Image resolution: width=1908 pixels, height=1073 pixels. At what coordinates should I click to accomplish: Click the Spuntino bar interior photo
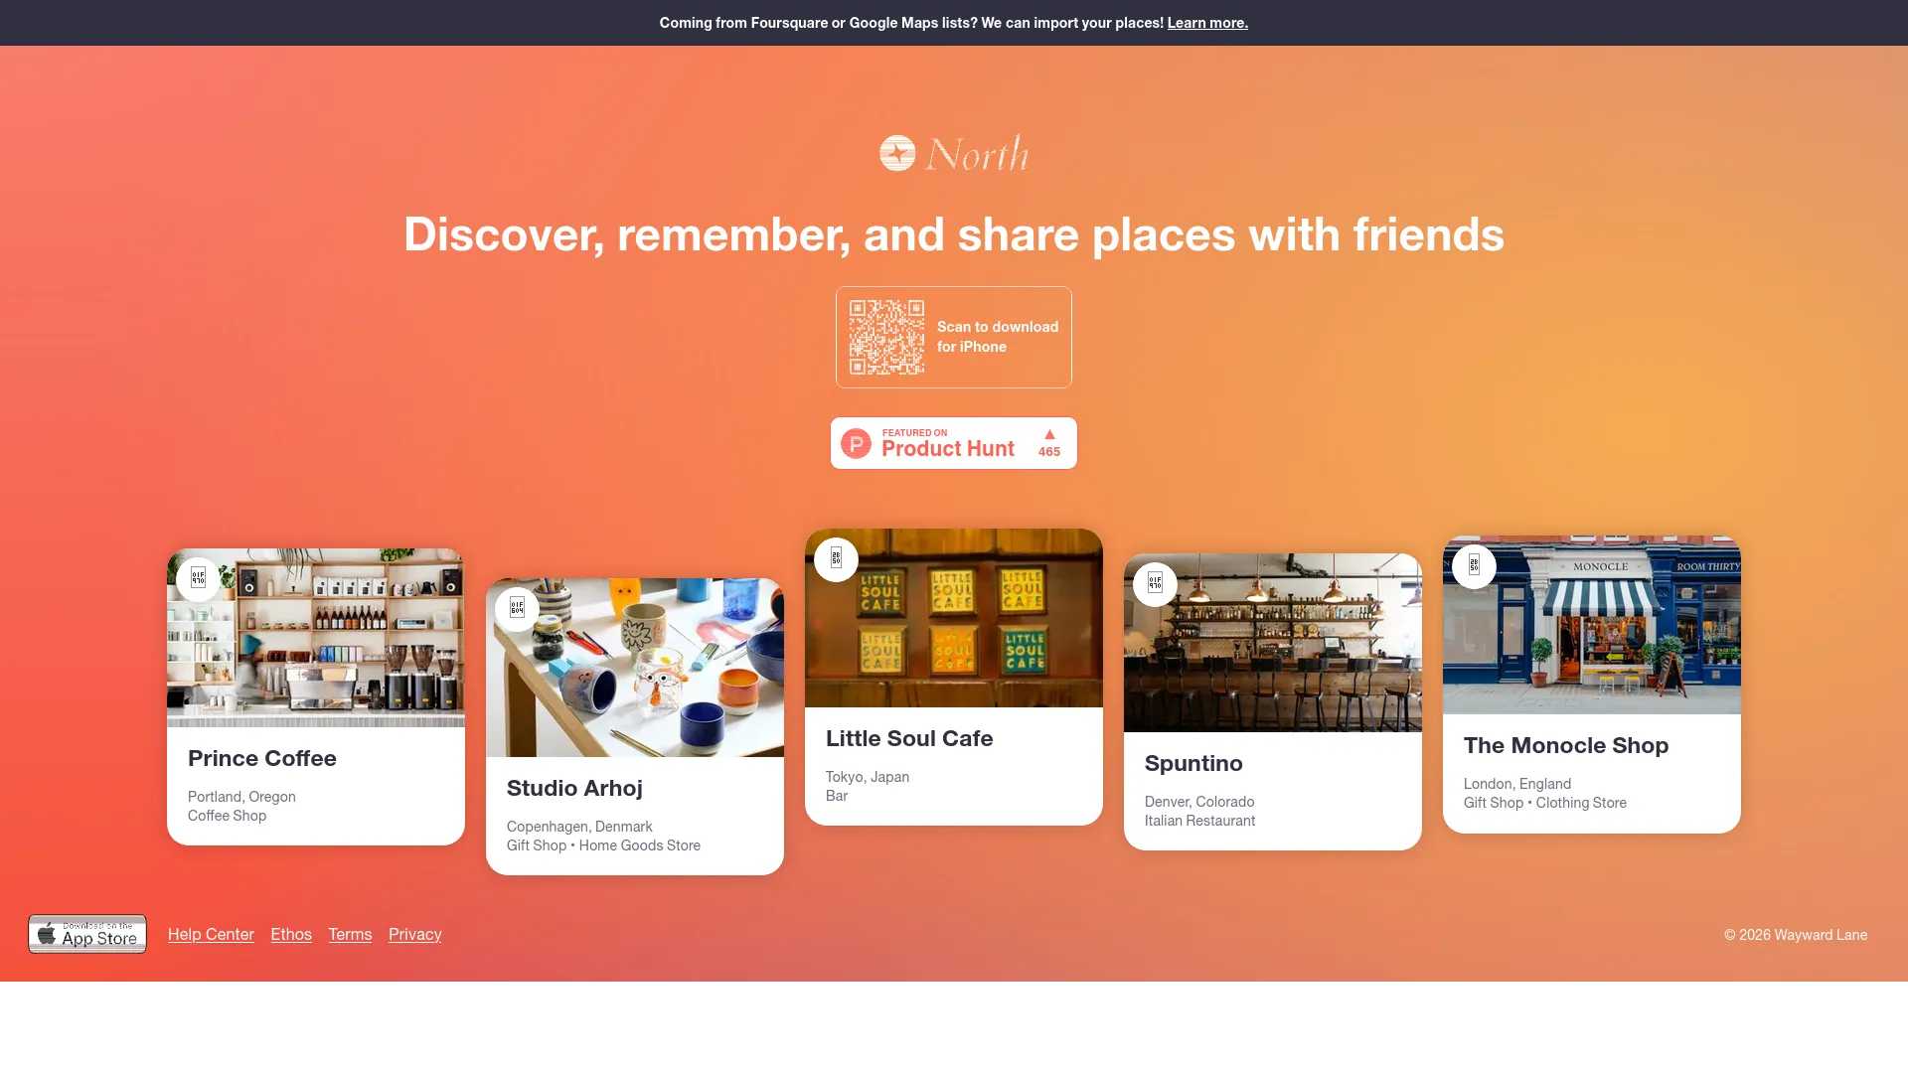(1273, 643)
